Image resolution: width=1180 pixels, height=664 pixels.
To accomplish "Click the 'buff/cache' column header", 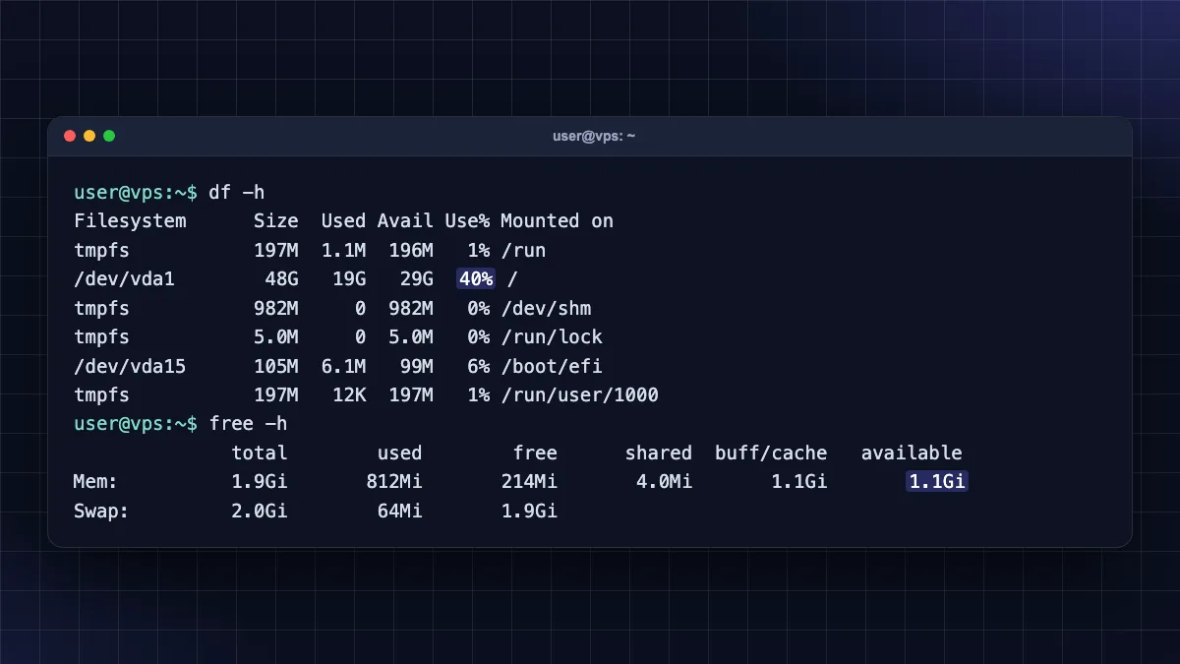I will click(x=771, y=453).
